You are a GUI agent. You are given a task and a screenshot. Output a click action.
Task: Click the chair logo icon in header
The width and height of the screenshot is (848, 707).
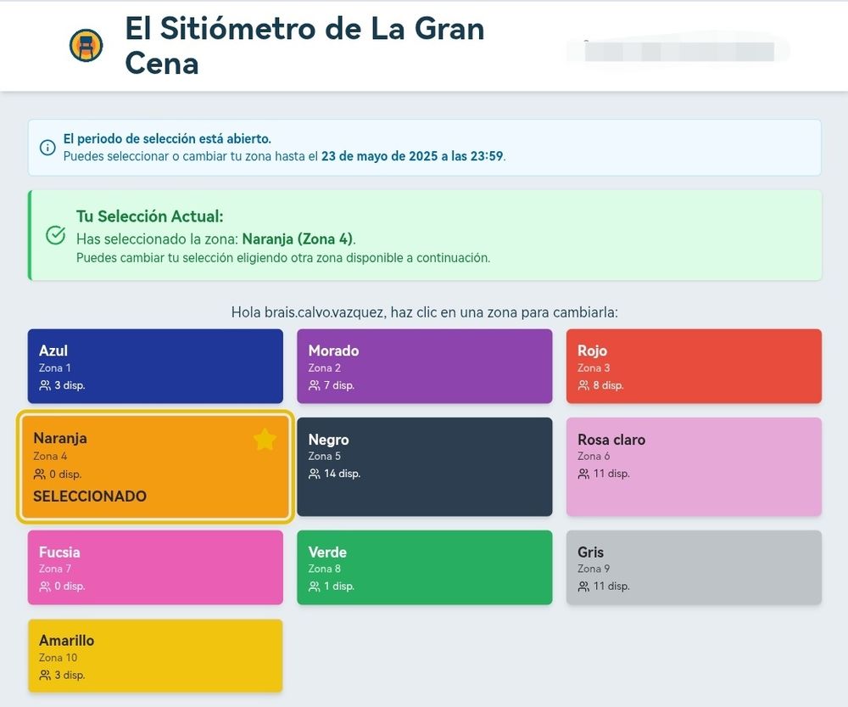86,46
